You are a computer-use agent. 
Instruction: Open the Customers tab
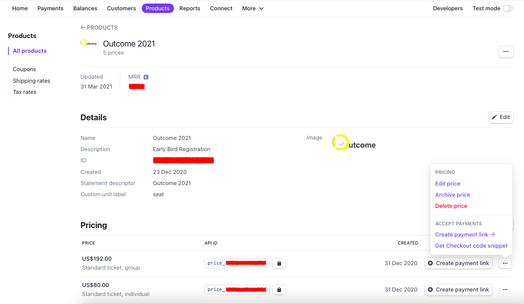121,8
